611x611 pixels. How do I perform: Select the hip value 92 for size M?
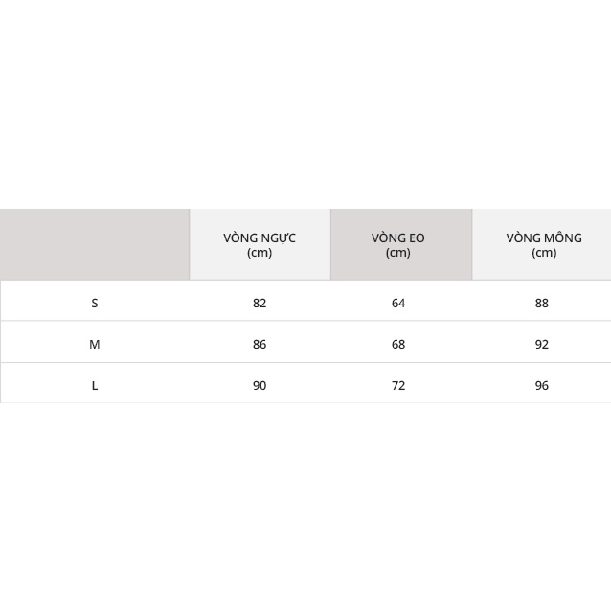coord(542,344)
